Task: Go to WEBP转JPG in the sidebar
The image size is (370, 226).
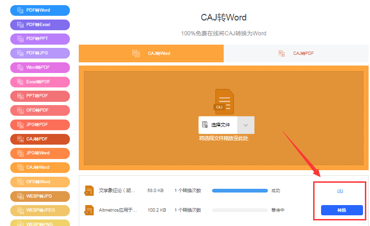Action: pos(40,196)
